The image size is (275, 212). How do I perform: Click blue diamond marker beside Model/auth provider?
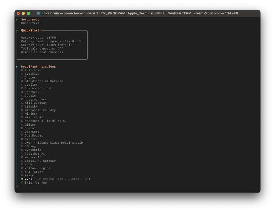tap(17, 67)
